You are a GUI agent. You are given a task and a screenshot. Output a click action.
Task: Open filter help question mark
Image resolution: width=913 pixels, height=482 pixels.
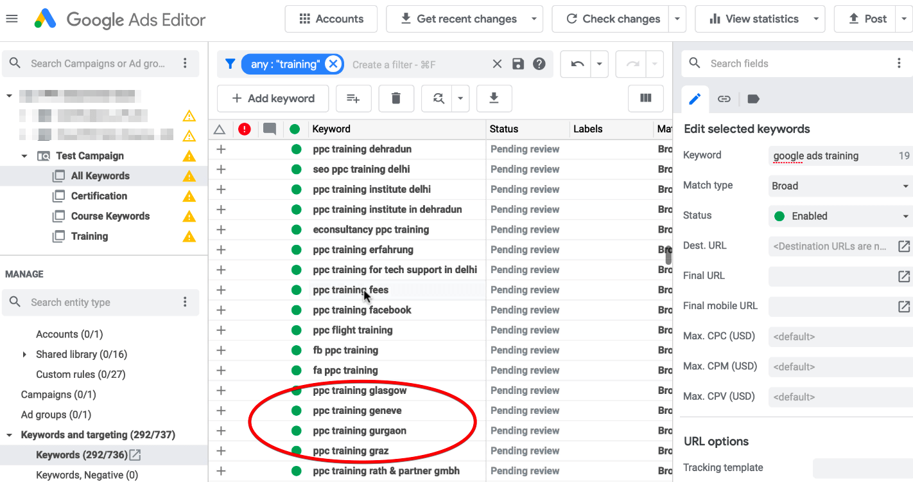pos(539,64)
